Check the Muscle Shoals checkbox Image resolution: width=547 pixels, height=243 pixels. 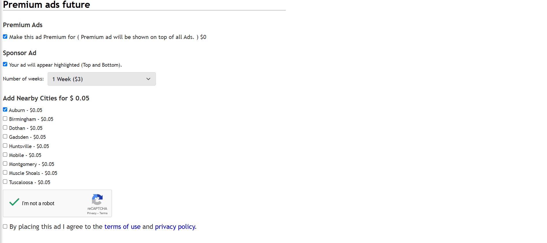click(x=5, y=173)
